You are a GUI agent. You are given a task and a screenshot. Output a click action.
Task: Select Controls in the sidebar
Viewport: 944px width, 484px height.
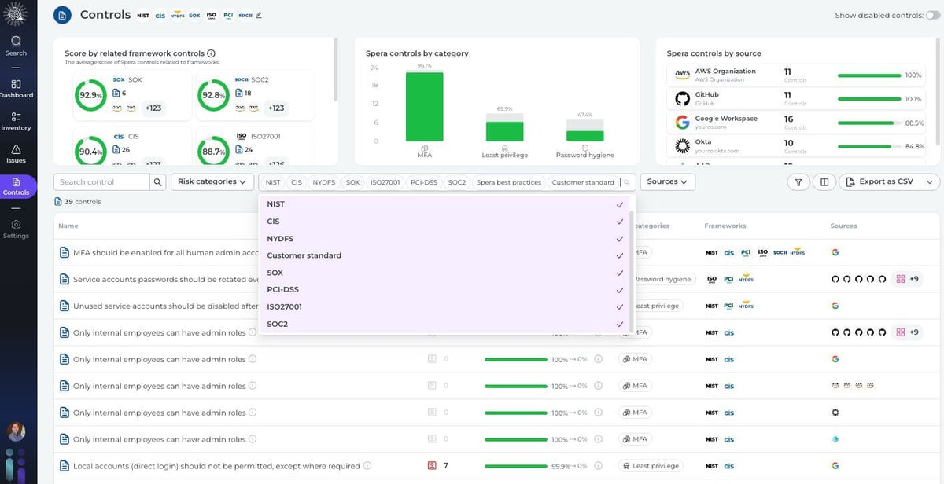16,186
